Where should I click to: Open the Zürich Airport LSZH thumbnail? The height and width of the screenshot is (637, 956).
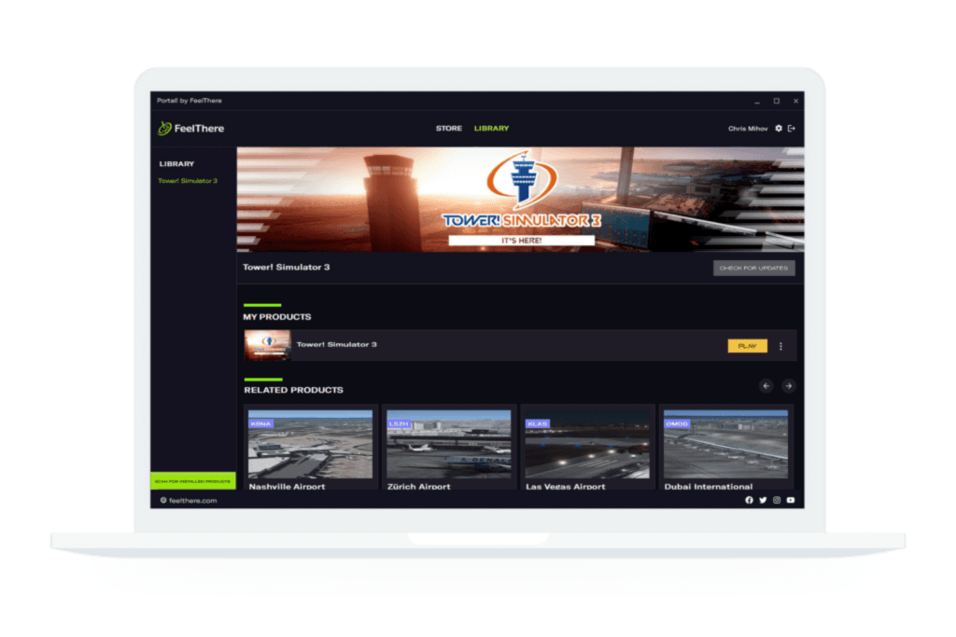point(449,444)
